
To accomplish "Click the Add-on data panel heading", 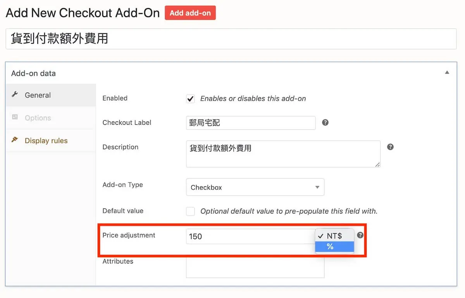I will pos(33,73).
